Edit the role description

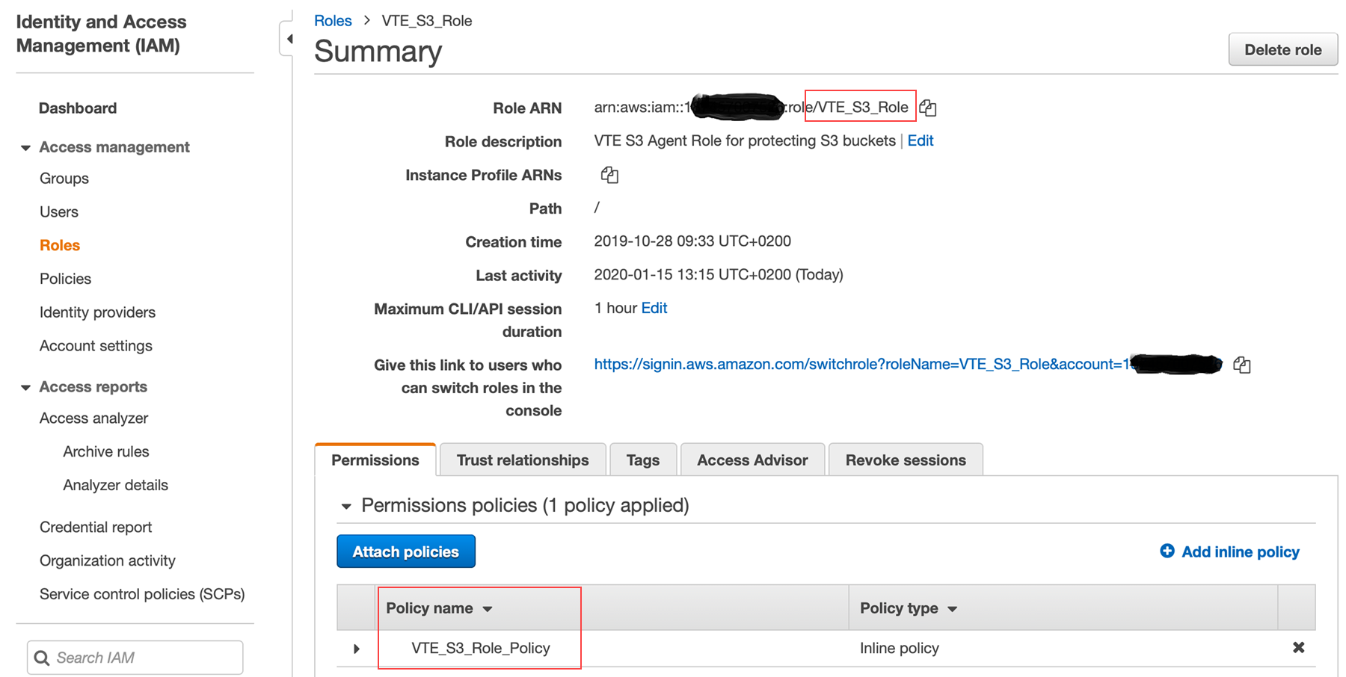coord(920,141)
